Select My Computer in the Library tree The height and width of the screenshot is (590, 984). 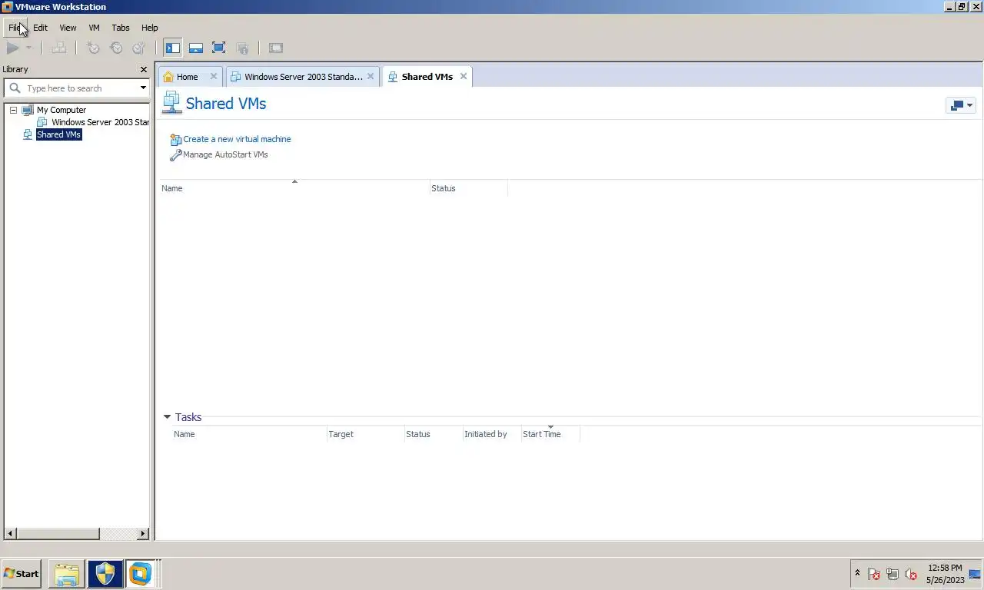61,110
